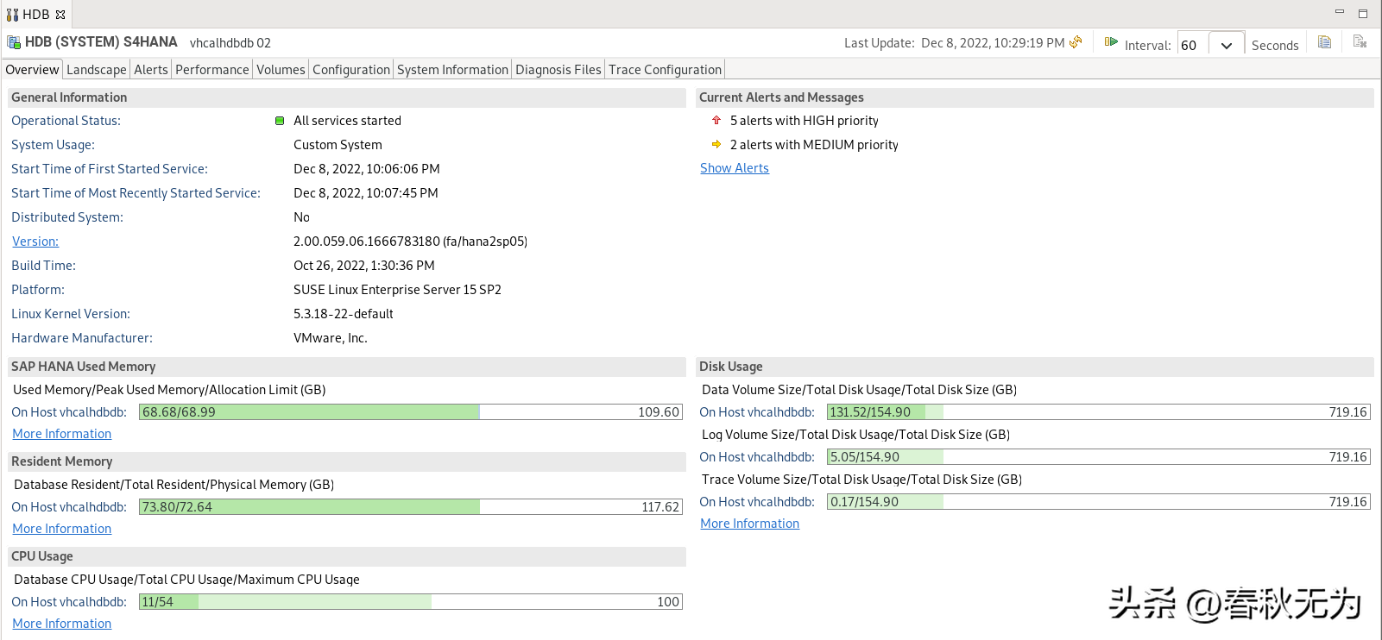This screenshot has width=1382, height=640.
Task: Click the HDB (SYSTEM) S4HANA system icon
Action: [14, 42]
